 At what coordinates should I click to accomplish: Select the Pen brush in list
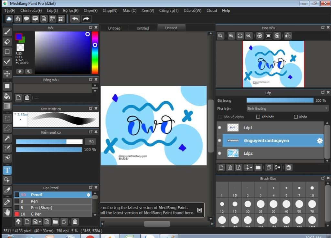pos(53,201)
